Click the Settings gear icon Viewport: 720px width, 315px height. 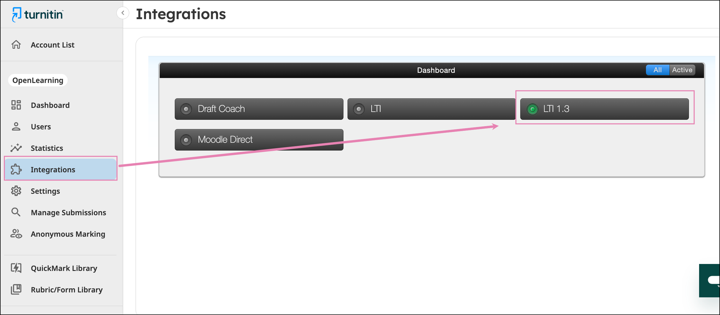click(x=16, y=191)
